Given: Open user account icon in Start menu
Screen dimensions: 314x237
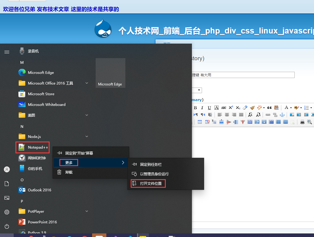Looking at the screenshot, I should click(7, 169).
